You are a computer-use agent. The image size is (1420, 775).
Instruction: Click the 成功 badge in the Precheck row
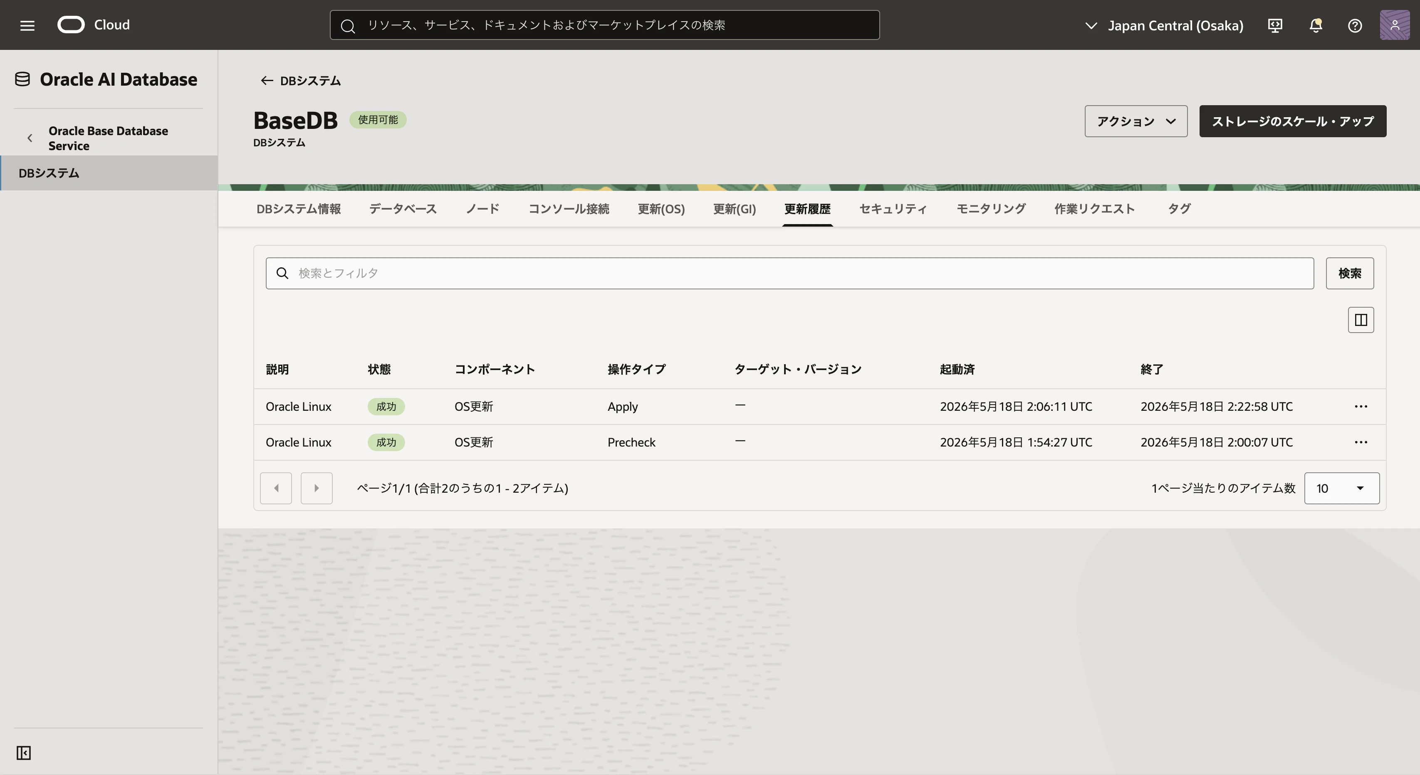click(x=386, y=443)
